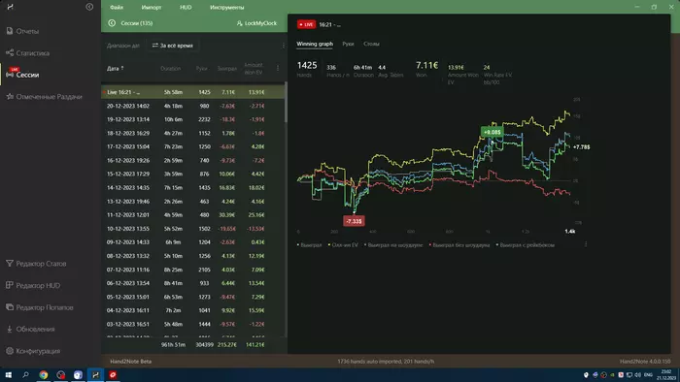This screenshot has width=680, height=382.
Task: Select the Live 16:21 session row
Action: point(193,92)
